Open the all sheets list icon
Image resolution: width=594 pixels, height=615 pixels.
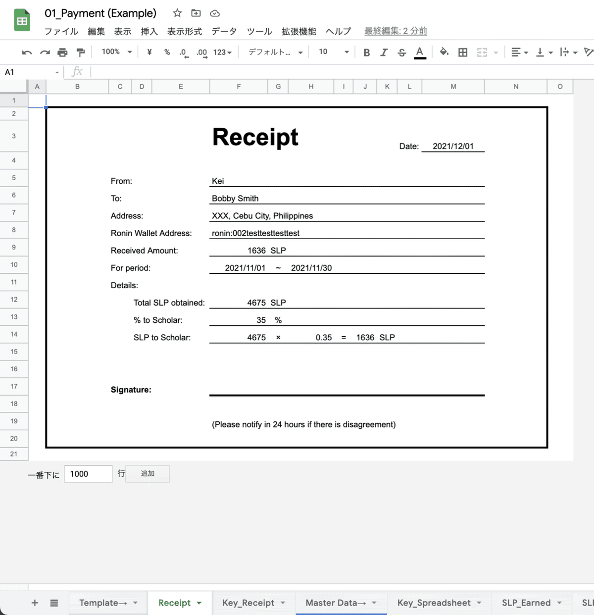54,603
